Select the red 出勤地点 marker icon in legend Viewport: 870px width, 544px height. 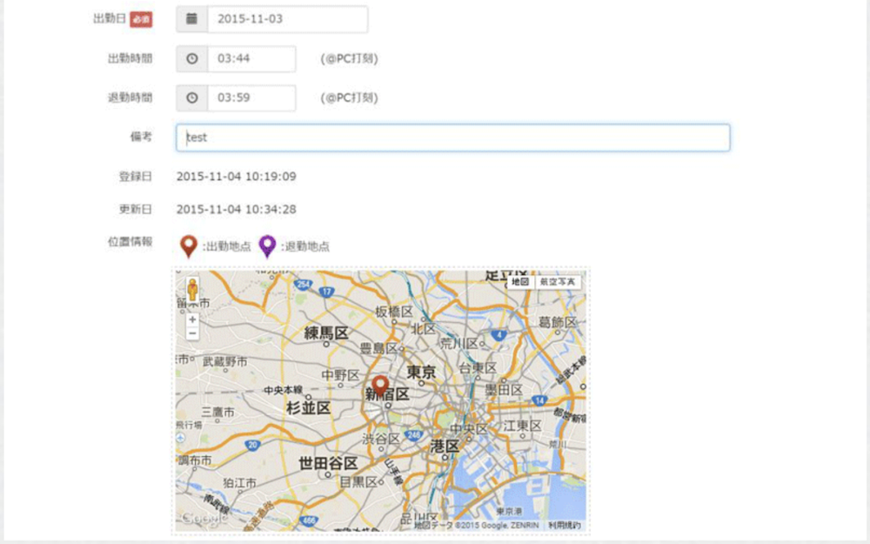pyautogui.click(x=188, y=244)
